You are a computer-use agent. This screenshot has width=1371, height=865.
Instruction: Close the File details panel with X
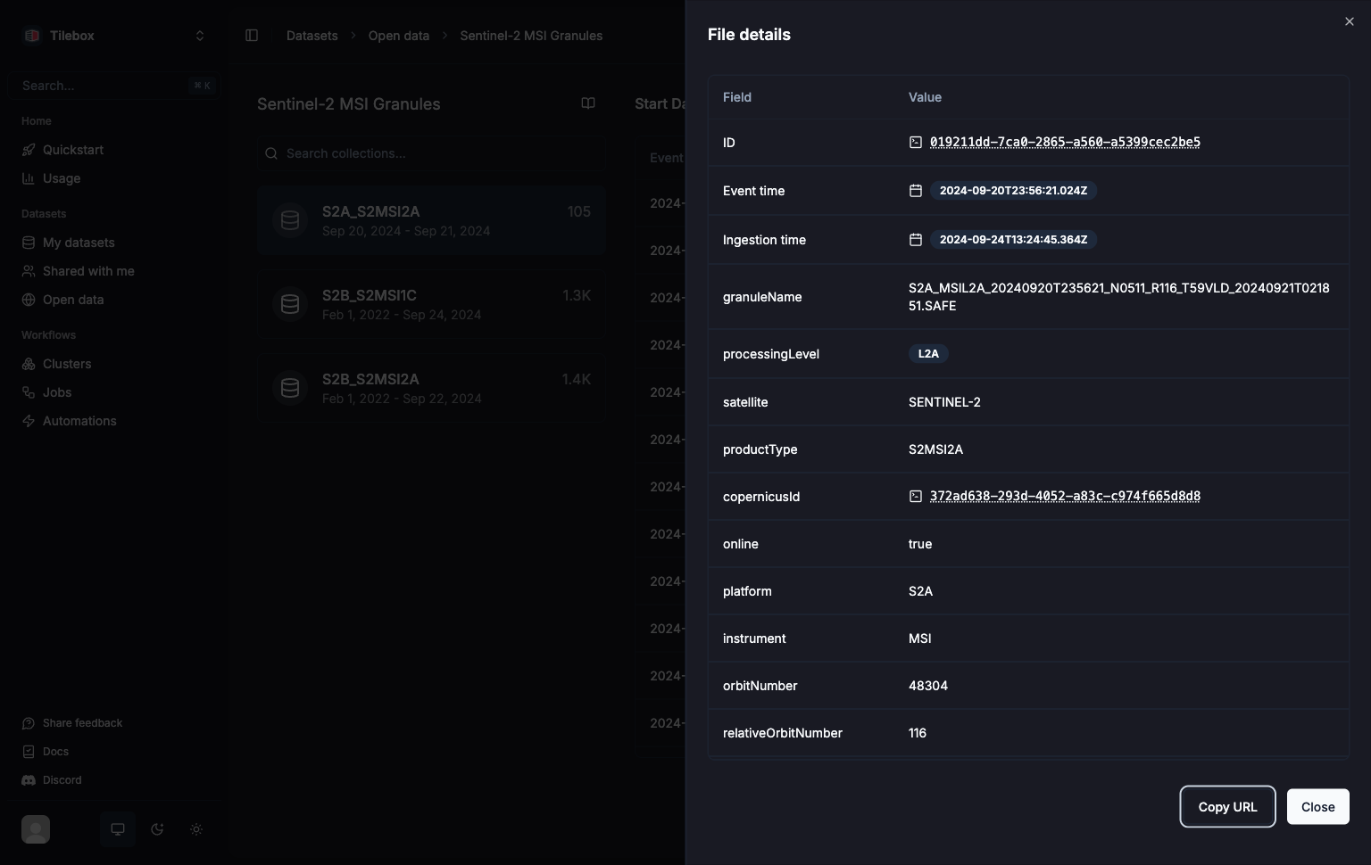(x=1349, y=21)
